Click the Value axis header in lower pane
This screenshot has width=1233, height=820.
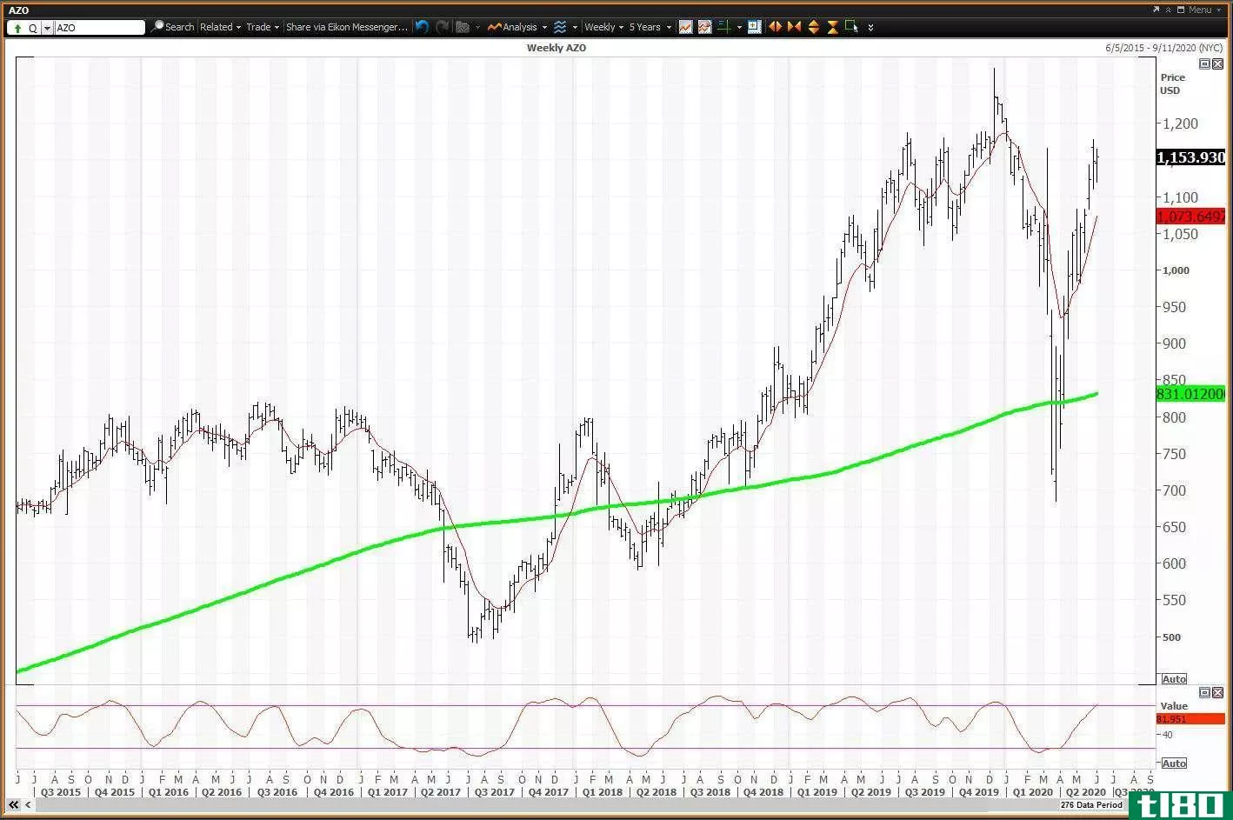[1173, 706]
